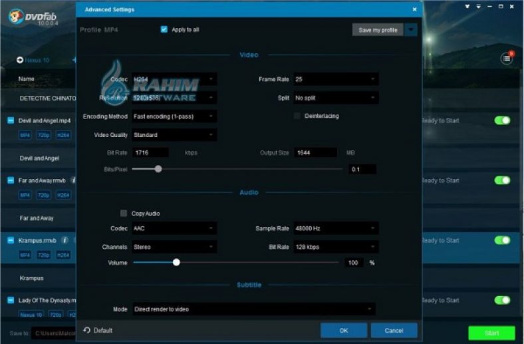Screen dimensions: 524x344
Task: Enable the Deinterlacing checkbox
Action: click(x=297, y=116)
